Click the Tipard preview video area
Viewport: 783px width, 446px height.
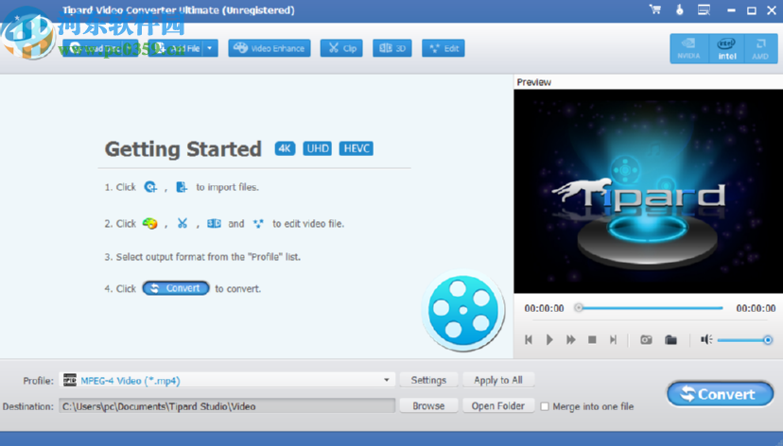(648, 192)
